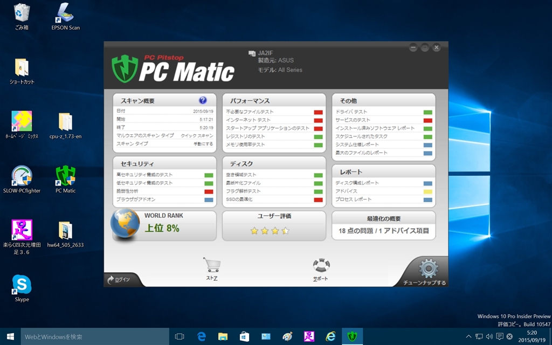Launch Microsoft Edge from the taskbar
Screen dimensions: 552x345
tap(202, 336)
